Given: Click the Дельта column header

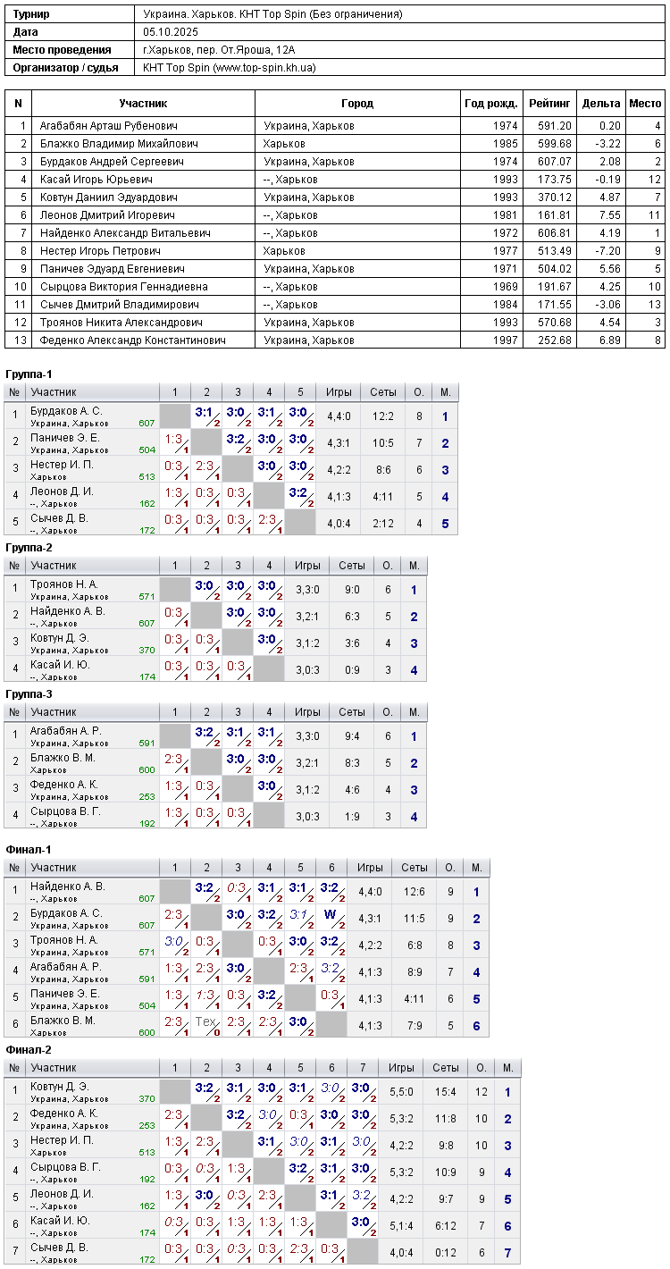Looking at the screenshot, I should coord(601,104).
